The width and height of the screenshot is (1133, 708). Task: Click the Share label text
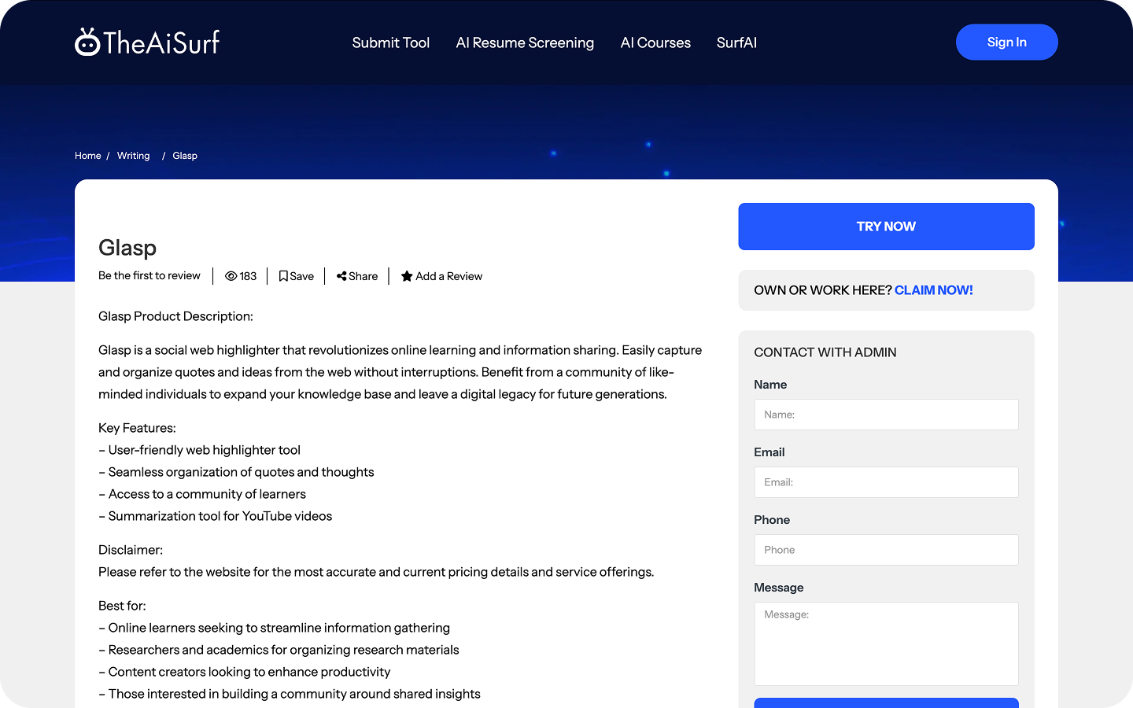tap(364, 276)
